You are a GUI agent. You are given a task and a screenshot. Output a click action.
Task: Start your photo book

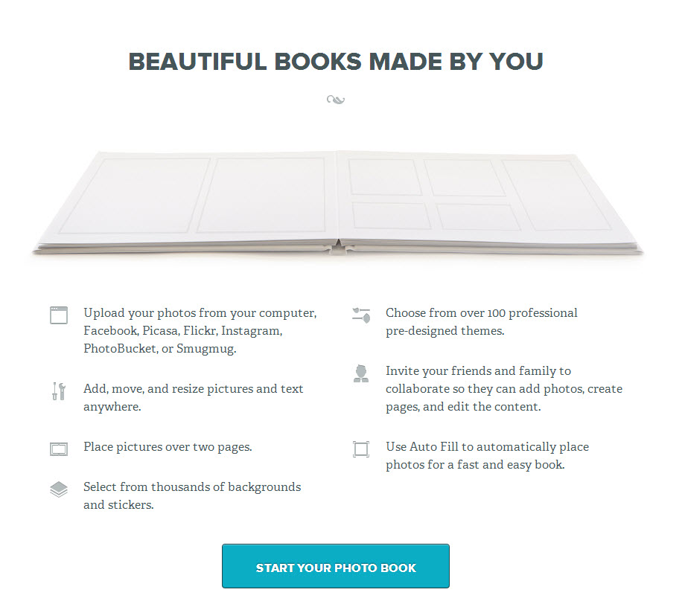[336, 566]
